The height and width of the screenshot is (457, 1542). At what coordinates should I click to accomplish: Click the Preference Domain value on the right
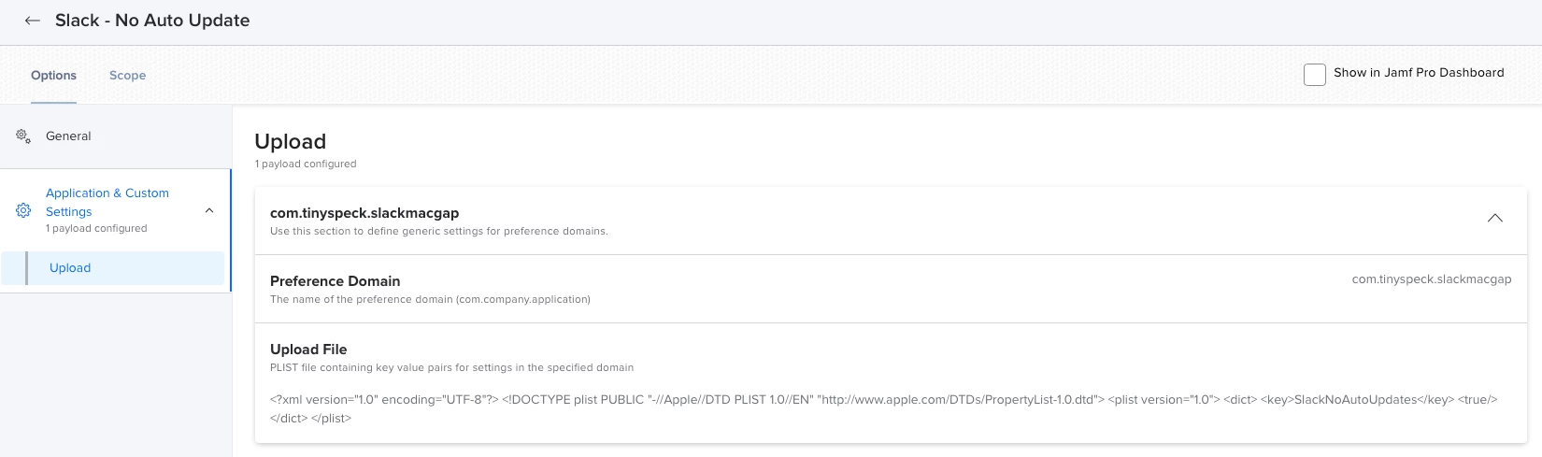[1431, 279]
